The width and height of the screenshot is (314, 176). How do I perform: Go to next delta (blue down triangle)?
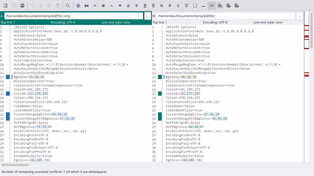click(120, 6)
